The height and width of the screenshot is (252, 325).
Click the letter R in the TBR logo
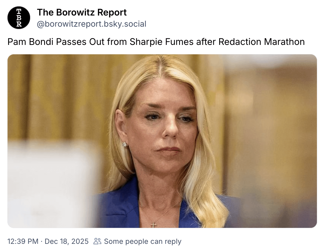19,24
